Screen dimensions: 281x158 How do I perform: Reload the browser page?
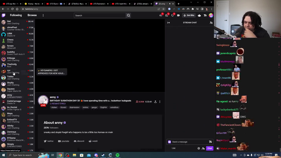12,9
